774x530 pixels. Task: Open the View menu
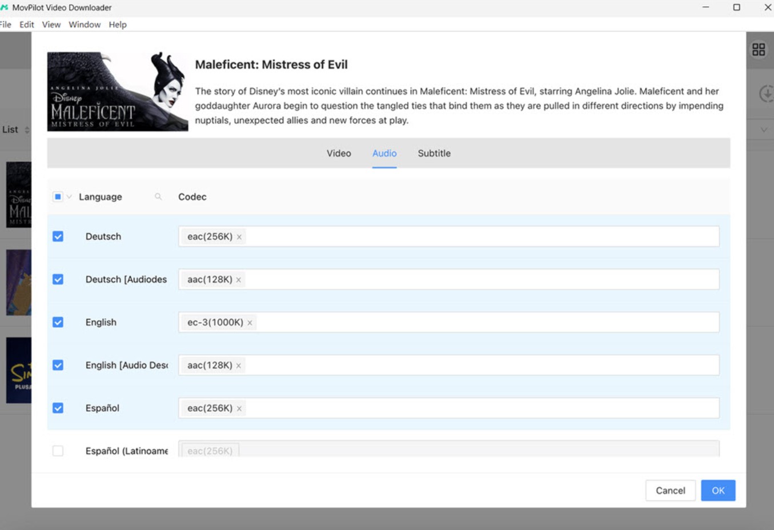point(51,25)
